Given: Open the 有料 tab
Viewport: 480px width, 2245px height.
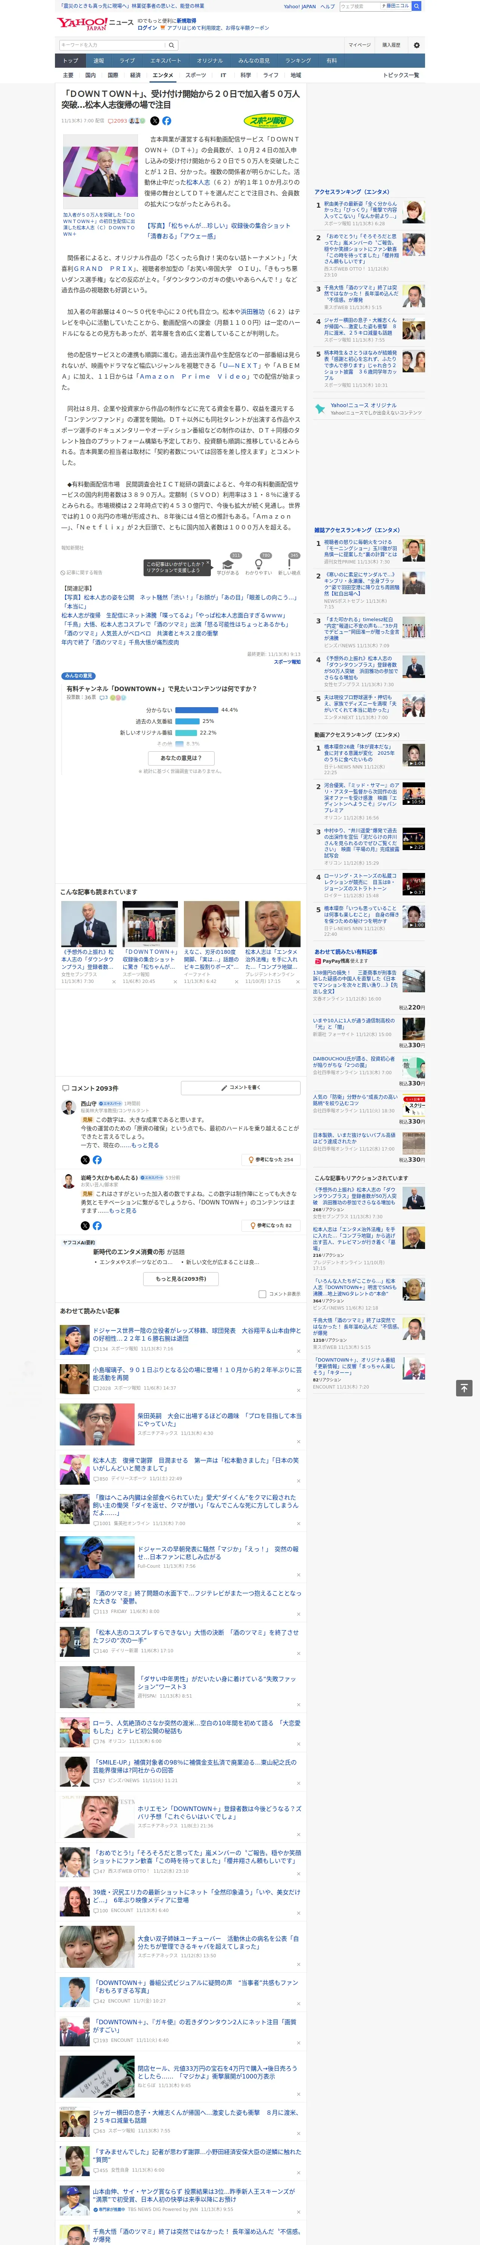Looking at the screenshot, I should 331,61.
